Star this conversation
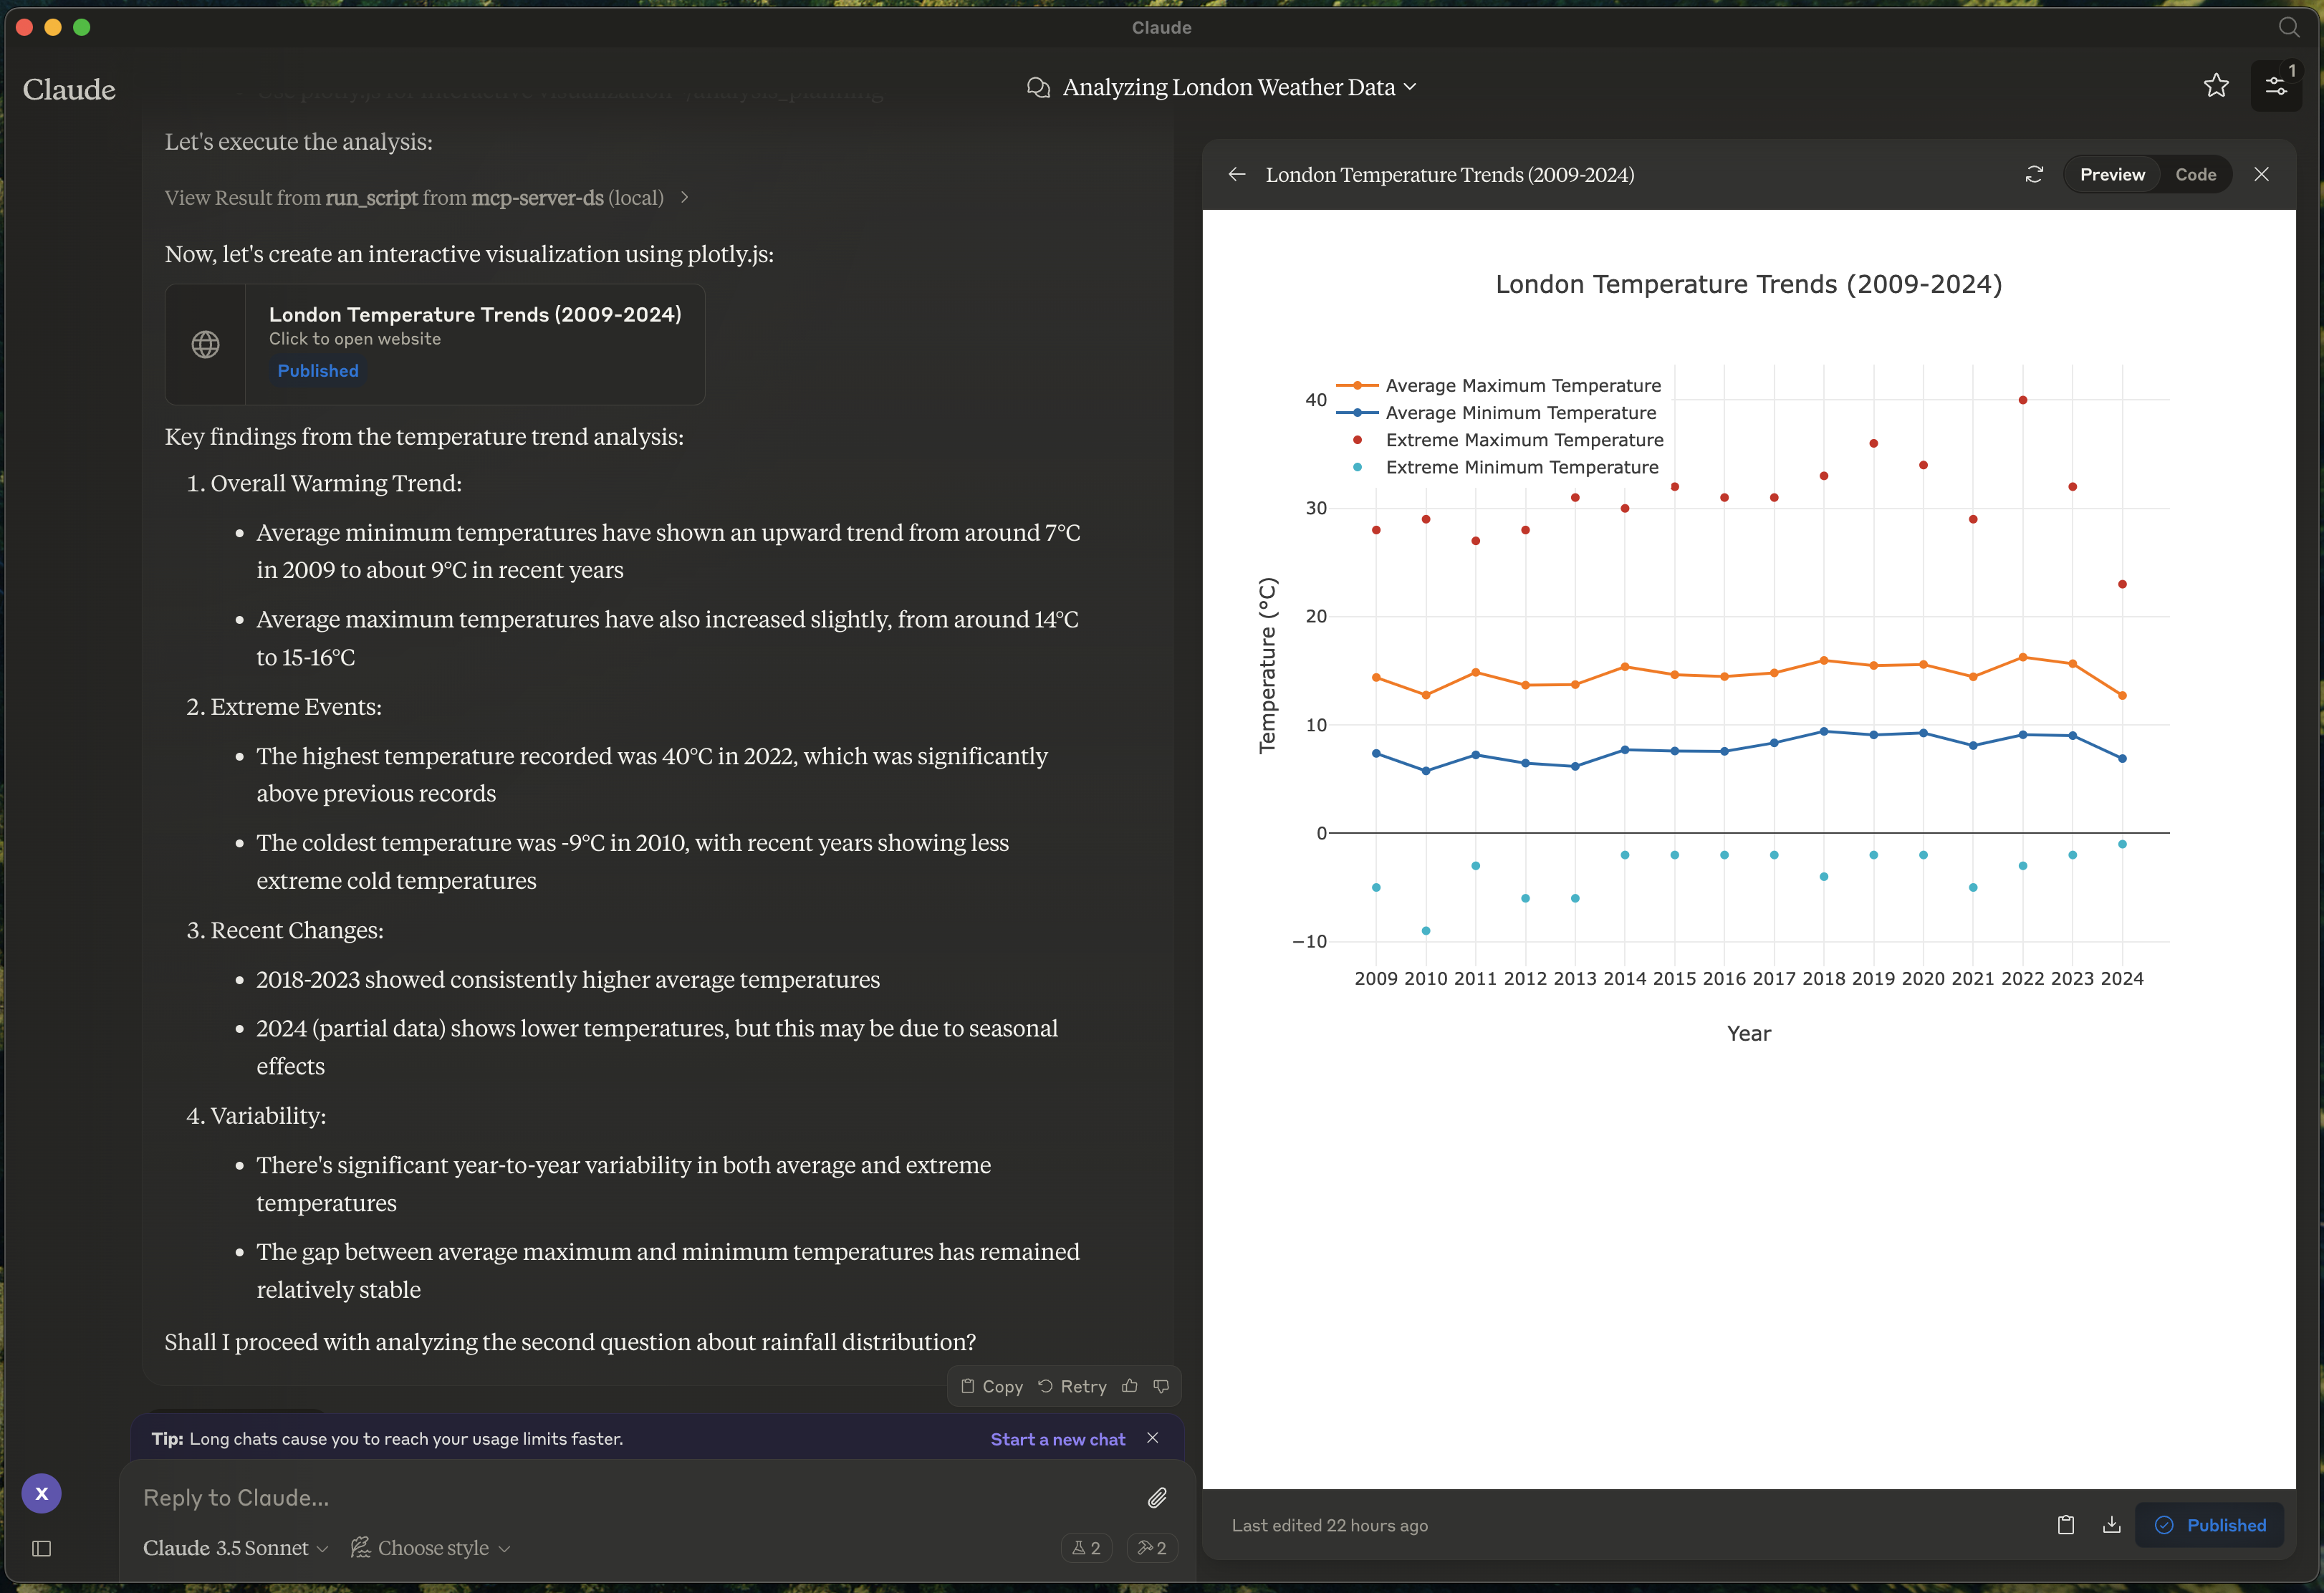 [x=2216, y=86]
